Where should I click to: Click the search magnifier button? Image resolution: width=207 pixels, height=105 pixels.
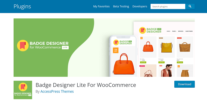point(190,6)
